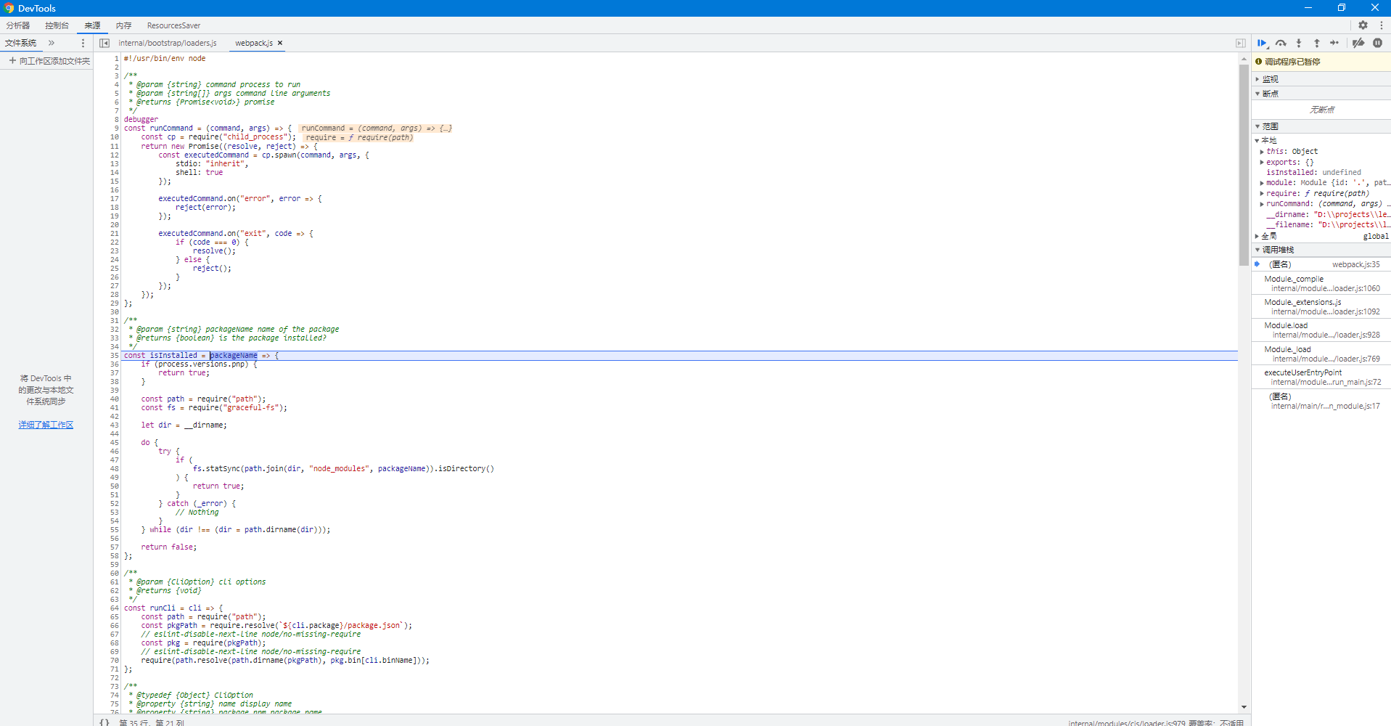
Task: Open the 内存 tab
Action: tap(124, 25)
